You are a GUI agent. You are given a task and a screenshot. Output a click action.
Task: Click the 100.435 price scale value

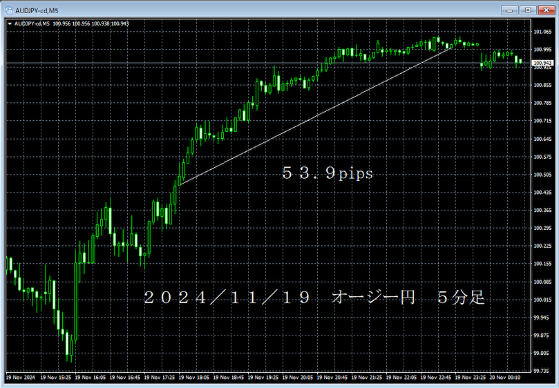[x=542, y=193]
